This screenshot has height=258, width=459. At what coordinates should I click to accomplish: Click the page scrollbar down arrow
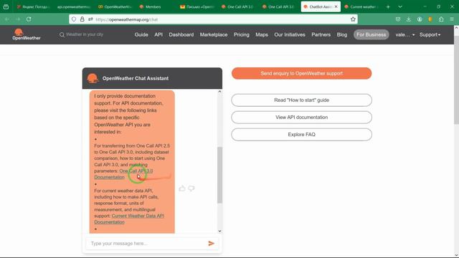(x=456, y=255)
